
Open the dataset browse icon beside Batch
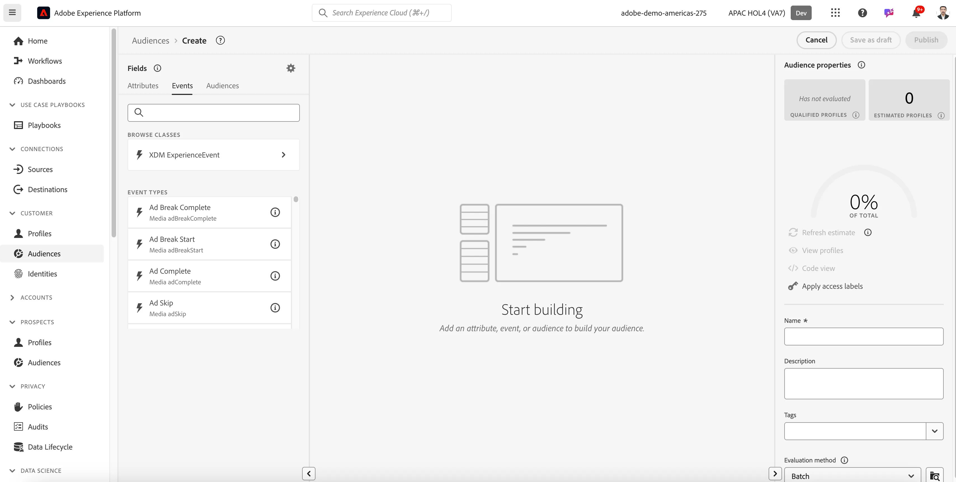click(x=934, y=476)
